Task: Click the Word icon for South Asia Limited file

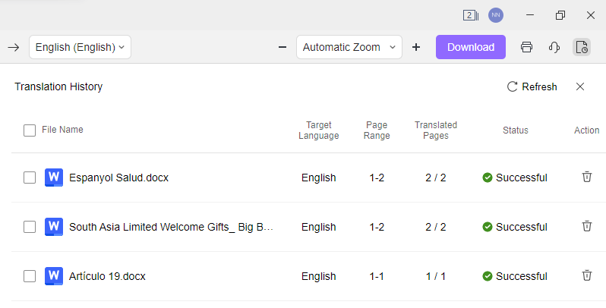Action: tap(54, 227)
